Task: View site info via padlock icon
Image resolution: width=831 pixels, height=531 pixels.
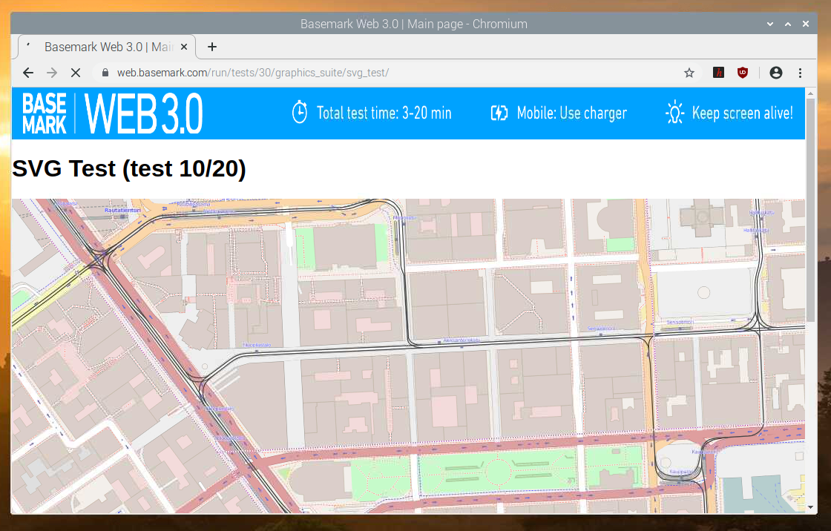Action: point(105,73)
